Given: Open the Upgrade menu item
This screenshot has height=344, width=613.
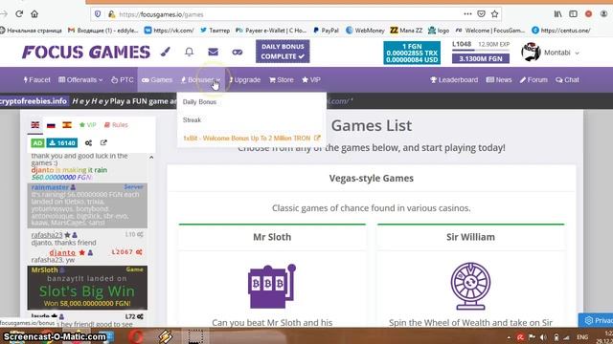Looking at the screenshot, I should tap(245, 79).
